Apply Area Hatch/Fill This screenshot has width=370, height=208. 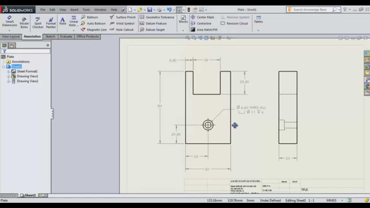coord(204,30)
